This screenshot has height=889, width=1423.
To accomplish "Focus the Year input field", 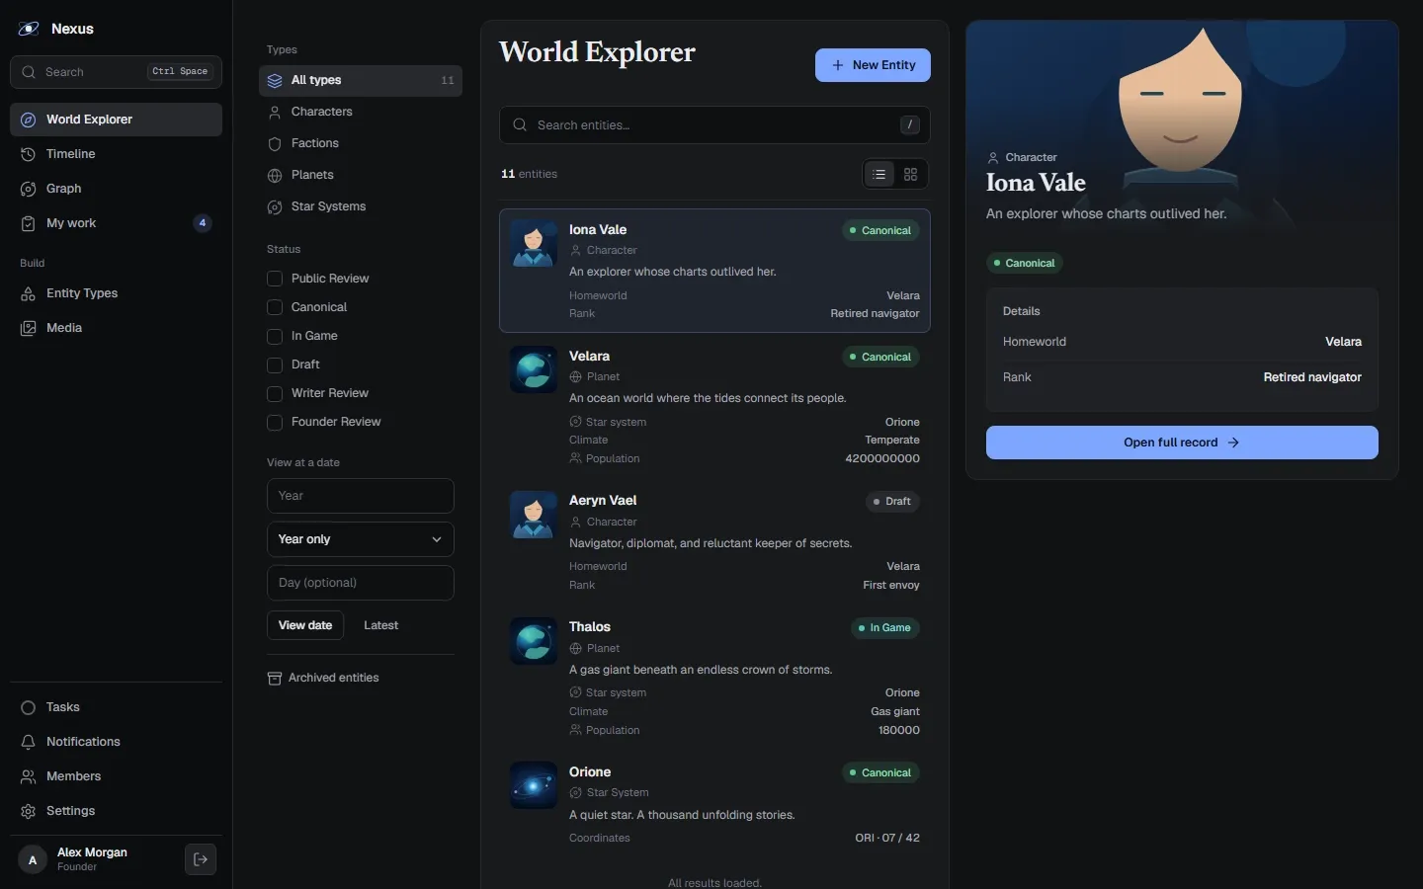I will (x=361, y=496).
